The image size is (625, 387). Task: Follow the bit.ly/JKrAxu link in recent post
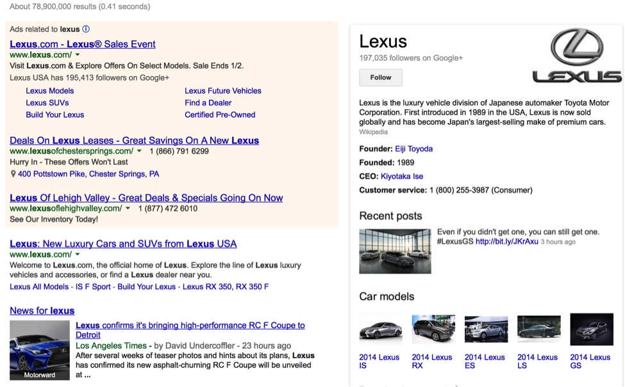click(506, 242)
